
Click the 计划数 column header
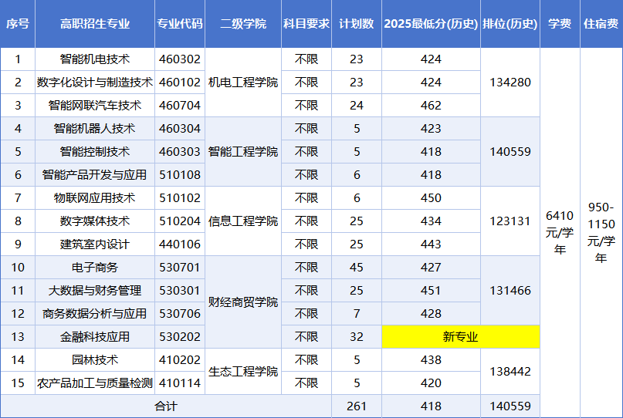click(x=357, y=24)
